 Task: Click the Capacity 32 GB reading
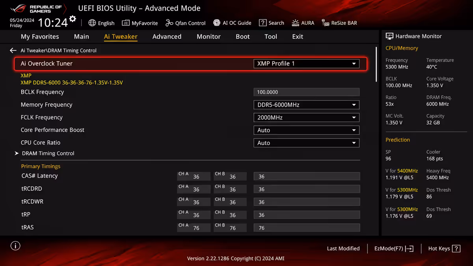[x=435, y=119]
